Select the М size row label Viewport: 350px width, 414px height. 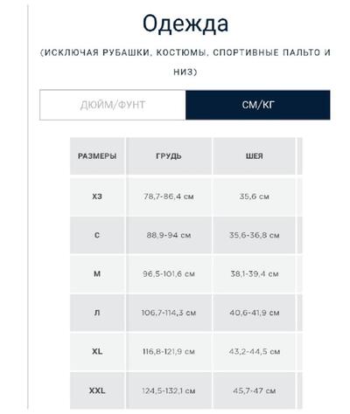[x=97, y=274]
